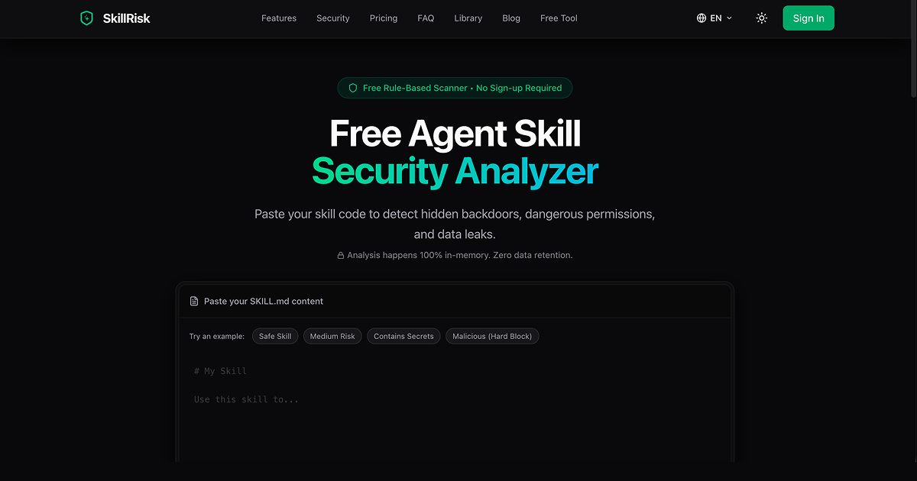Click the dropdown arrow inside the EN button
The width and height of the screenshot is (917, 481).
[x=728, y=18]
